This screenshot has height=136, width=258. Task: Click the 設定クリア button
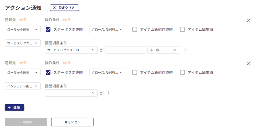pos(64,8)
